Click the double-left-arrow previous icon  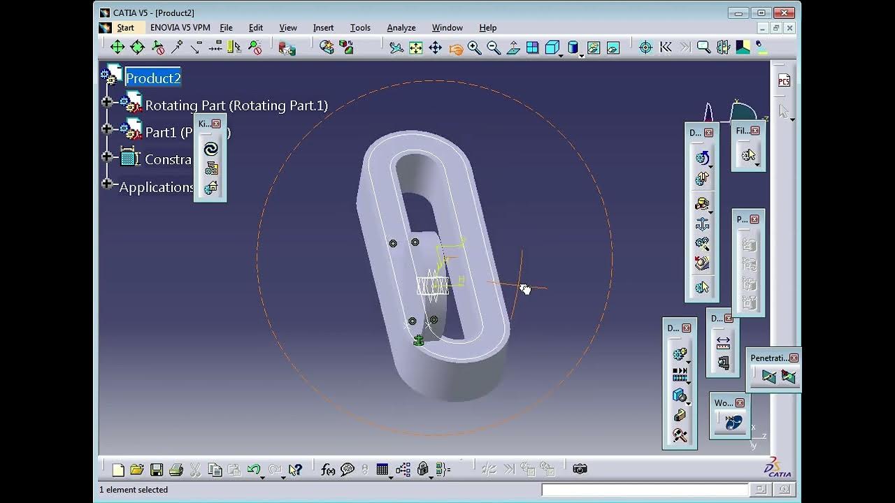(666, 48)
